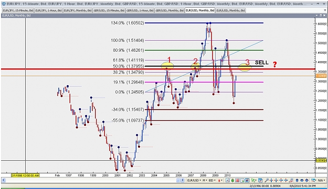
Task: Click the calendar window icon in the bottom toolbar
Action: [x=260, y=180]
